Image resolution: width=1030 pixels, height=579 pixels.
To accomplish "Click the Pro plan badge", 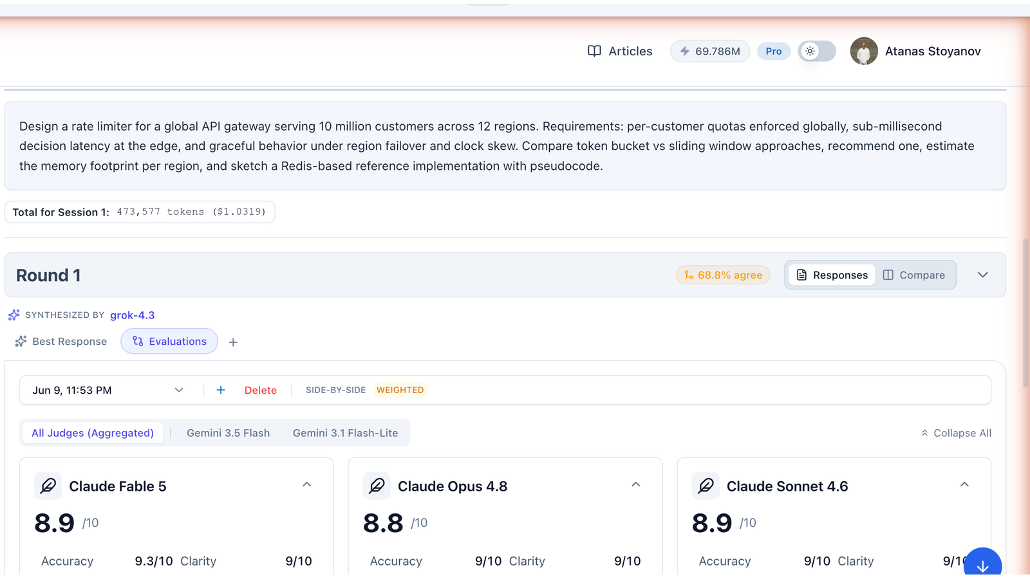I will [774, 51].
